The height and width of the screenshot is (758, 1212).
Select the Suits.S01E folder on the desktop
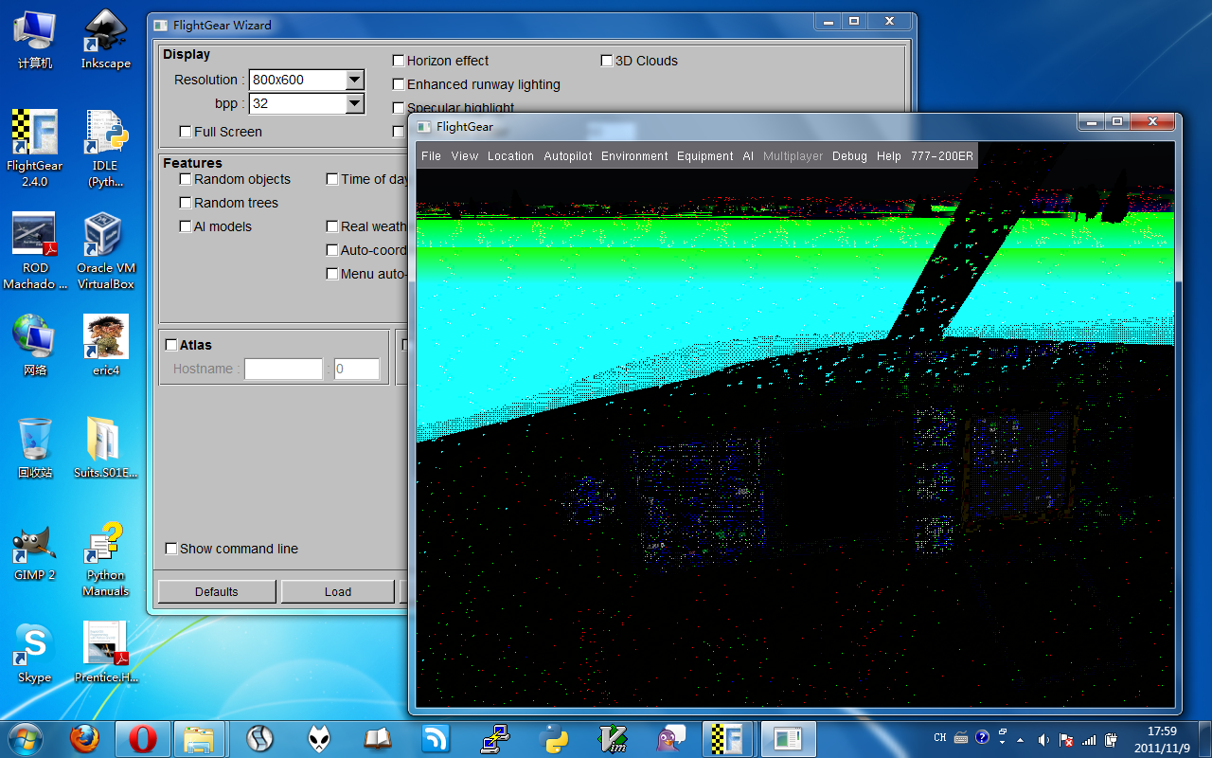click(105, 447)
